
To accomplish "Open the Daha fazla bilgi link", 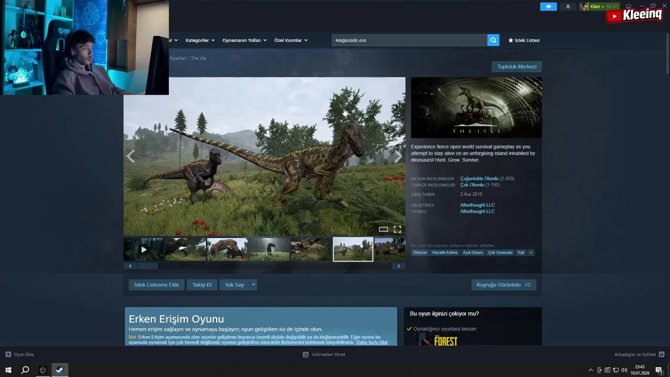I will pos(372,342).
